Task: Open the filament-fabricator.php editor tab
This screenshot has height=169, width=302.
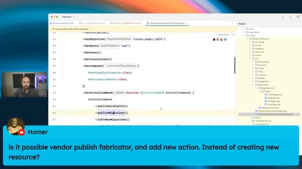Action: point(61,23)
